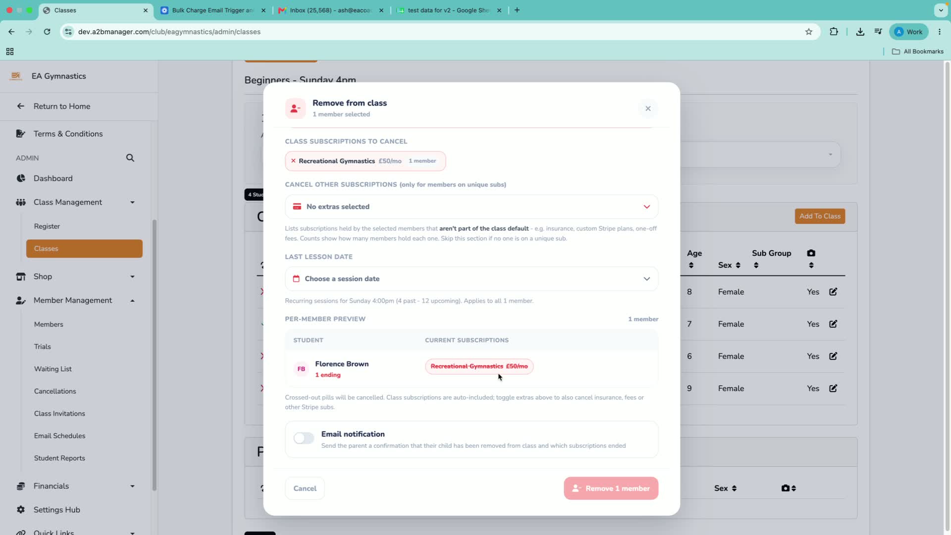Open Class Invitations page
Screen dimensions: 951x535
[x=59, y=414]
